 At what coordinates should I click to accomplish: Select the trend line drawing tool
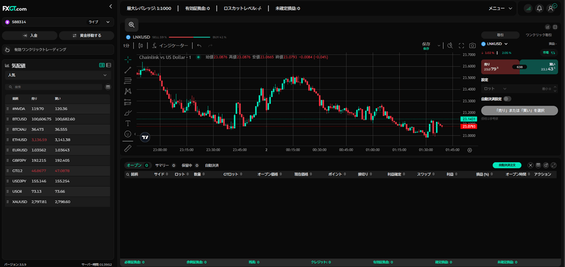[x=128, y=70]
